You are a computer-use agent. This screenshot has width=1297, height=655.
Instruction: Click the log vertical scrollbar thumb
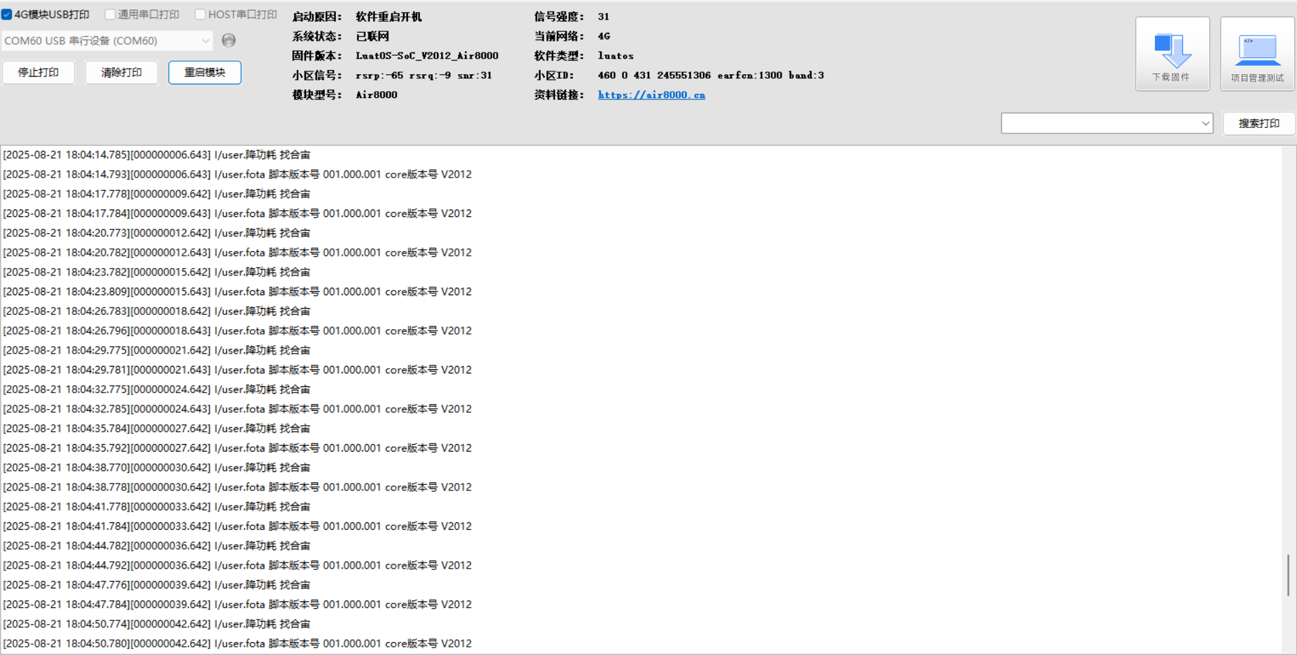(1288, 575)
